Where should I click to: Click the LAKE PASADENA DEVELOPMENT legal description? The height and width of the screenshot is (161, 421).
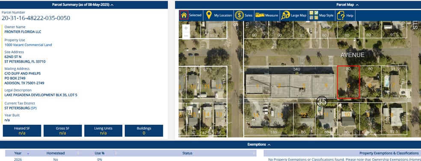(41, 95)
